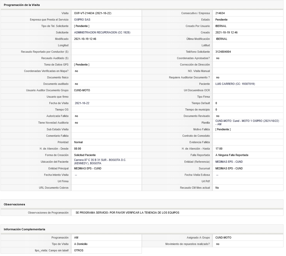Image resolution: width=286 pixels, height=256 pixels.
Task: Select the Tipo de Tel. Solicitante [ Pendiente ] value
Action: (82, 26)
